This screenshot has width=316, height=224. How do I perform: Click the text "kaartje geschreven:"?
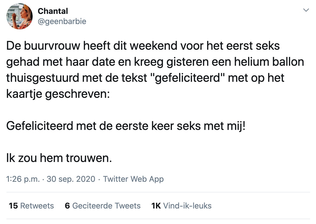(58, 94)
